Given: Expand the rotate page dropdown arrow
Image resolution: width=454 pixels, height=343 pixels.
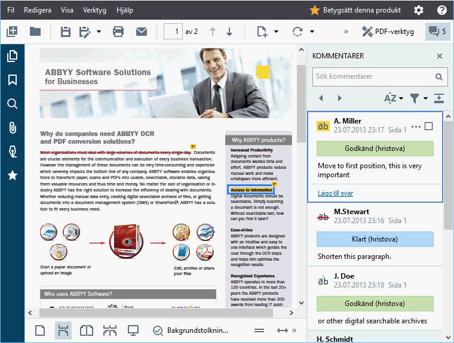Looking at the screenshot, I should [x=312, y=32].
